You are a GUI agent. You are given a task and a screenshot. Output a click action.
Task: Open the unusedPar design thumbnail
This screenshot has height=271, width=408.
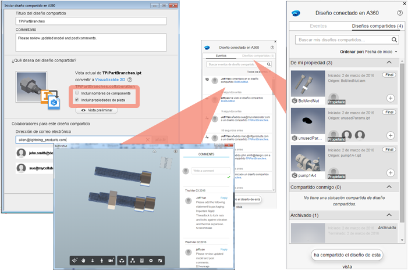pyautogui.click(x=308, y=121)
